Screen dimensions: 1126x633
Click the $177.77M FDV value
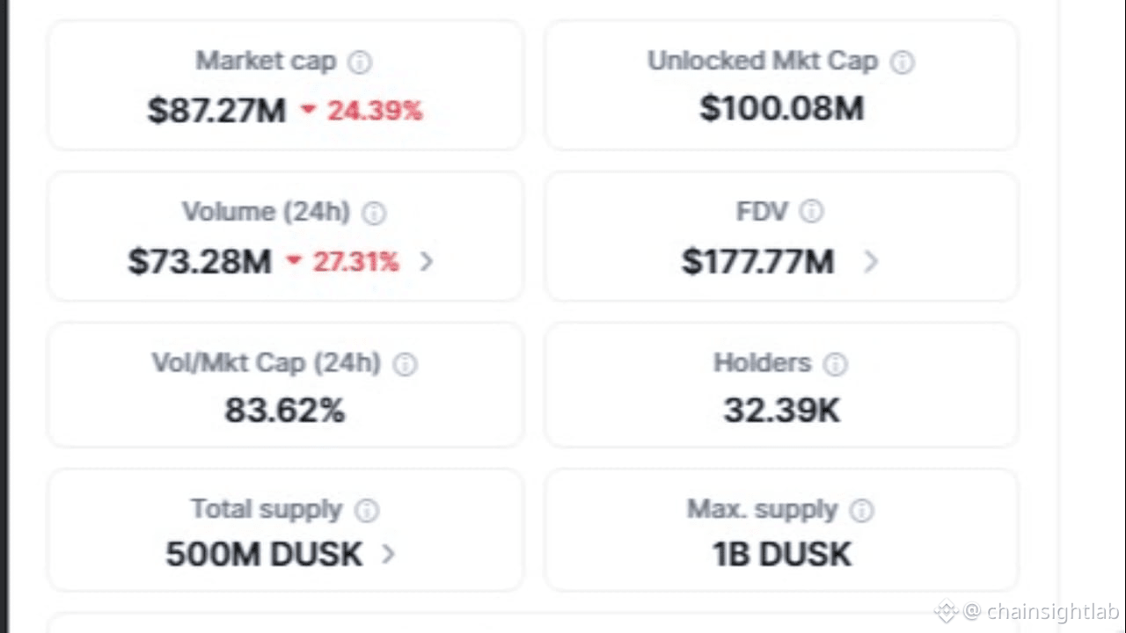click(x=757, y=261)
